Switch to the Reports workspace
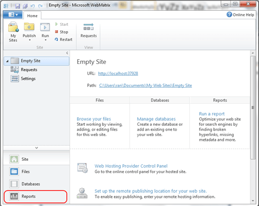The width and height of the screenshot is (259, 206). (x=36, y=196)
